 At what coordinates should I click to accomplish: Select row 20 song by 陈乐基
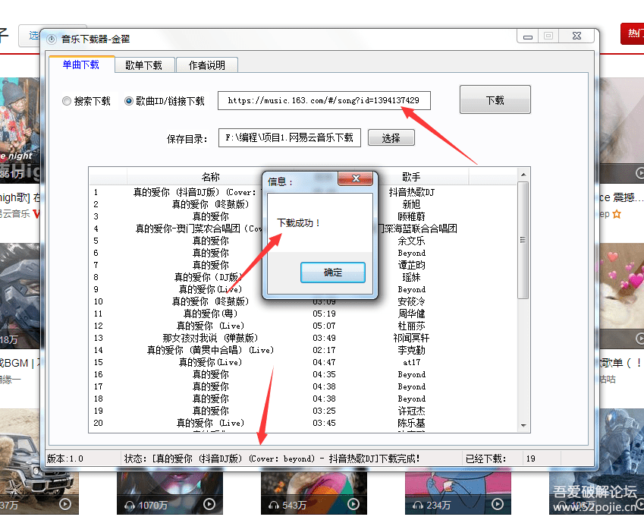(x=303, y=423)
